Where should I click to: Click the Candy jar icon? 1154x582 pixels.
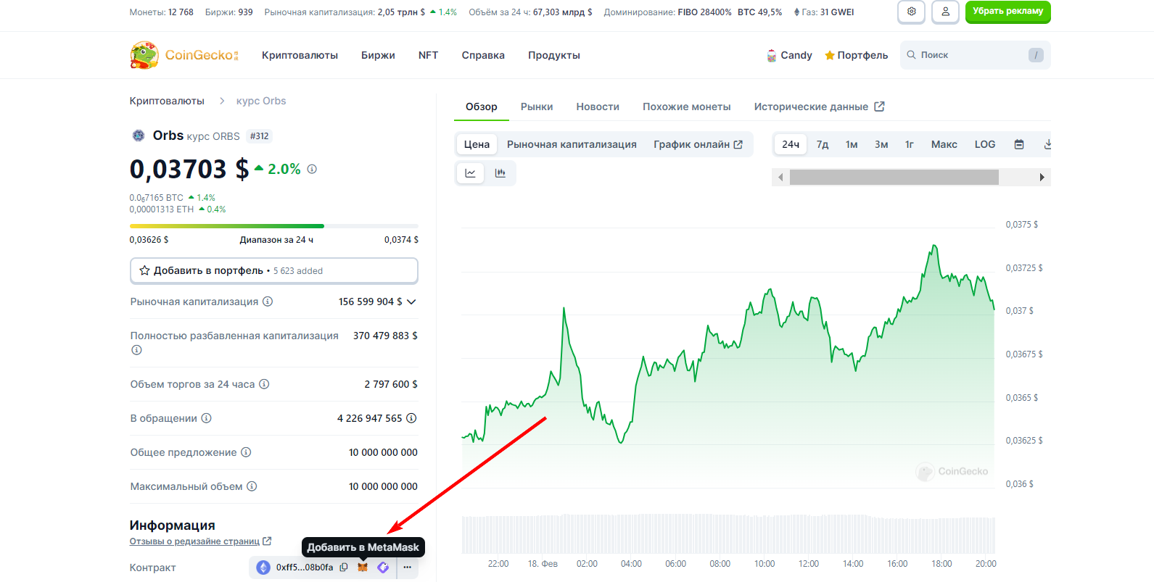(x=772, y=55)
